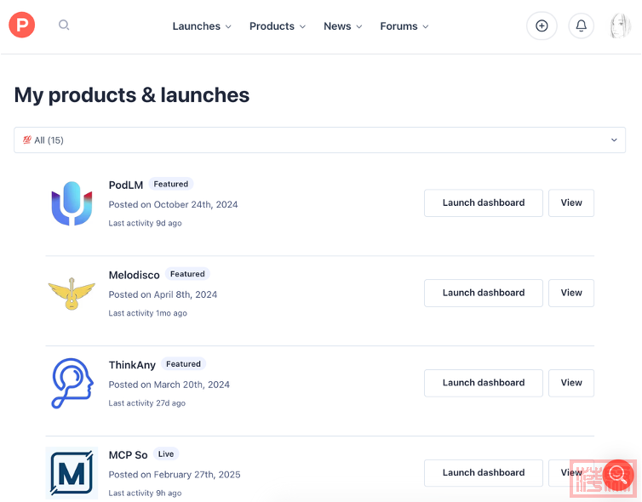The height and width of the screenshot is (502, 642).
Task: Expand the All (15) filter dropdown
Action: [319, 140]
